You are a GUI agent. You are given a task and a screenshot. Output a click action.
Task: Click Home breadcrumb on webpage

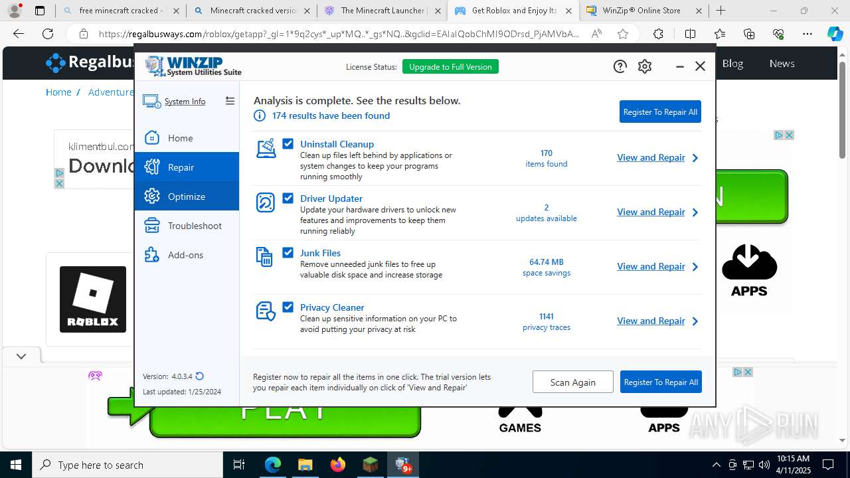coord(58,92)
